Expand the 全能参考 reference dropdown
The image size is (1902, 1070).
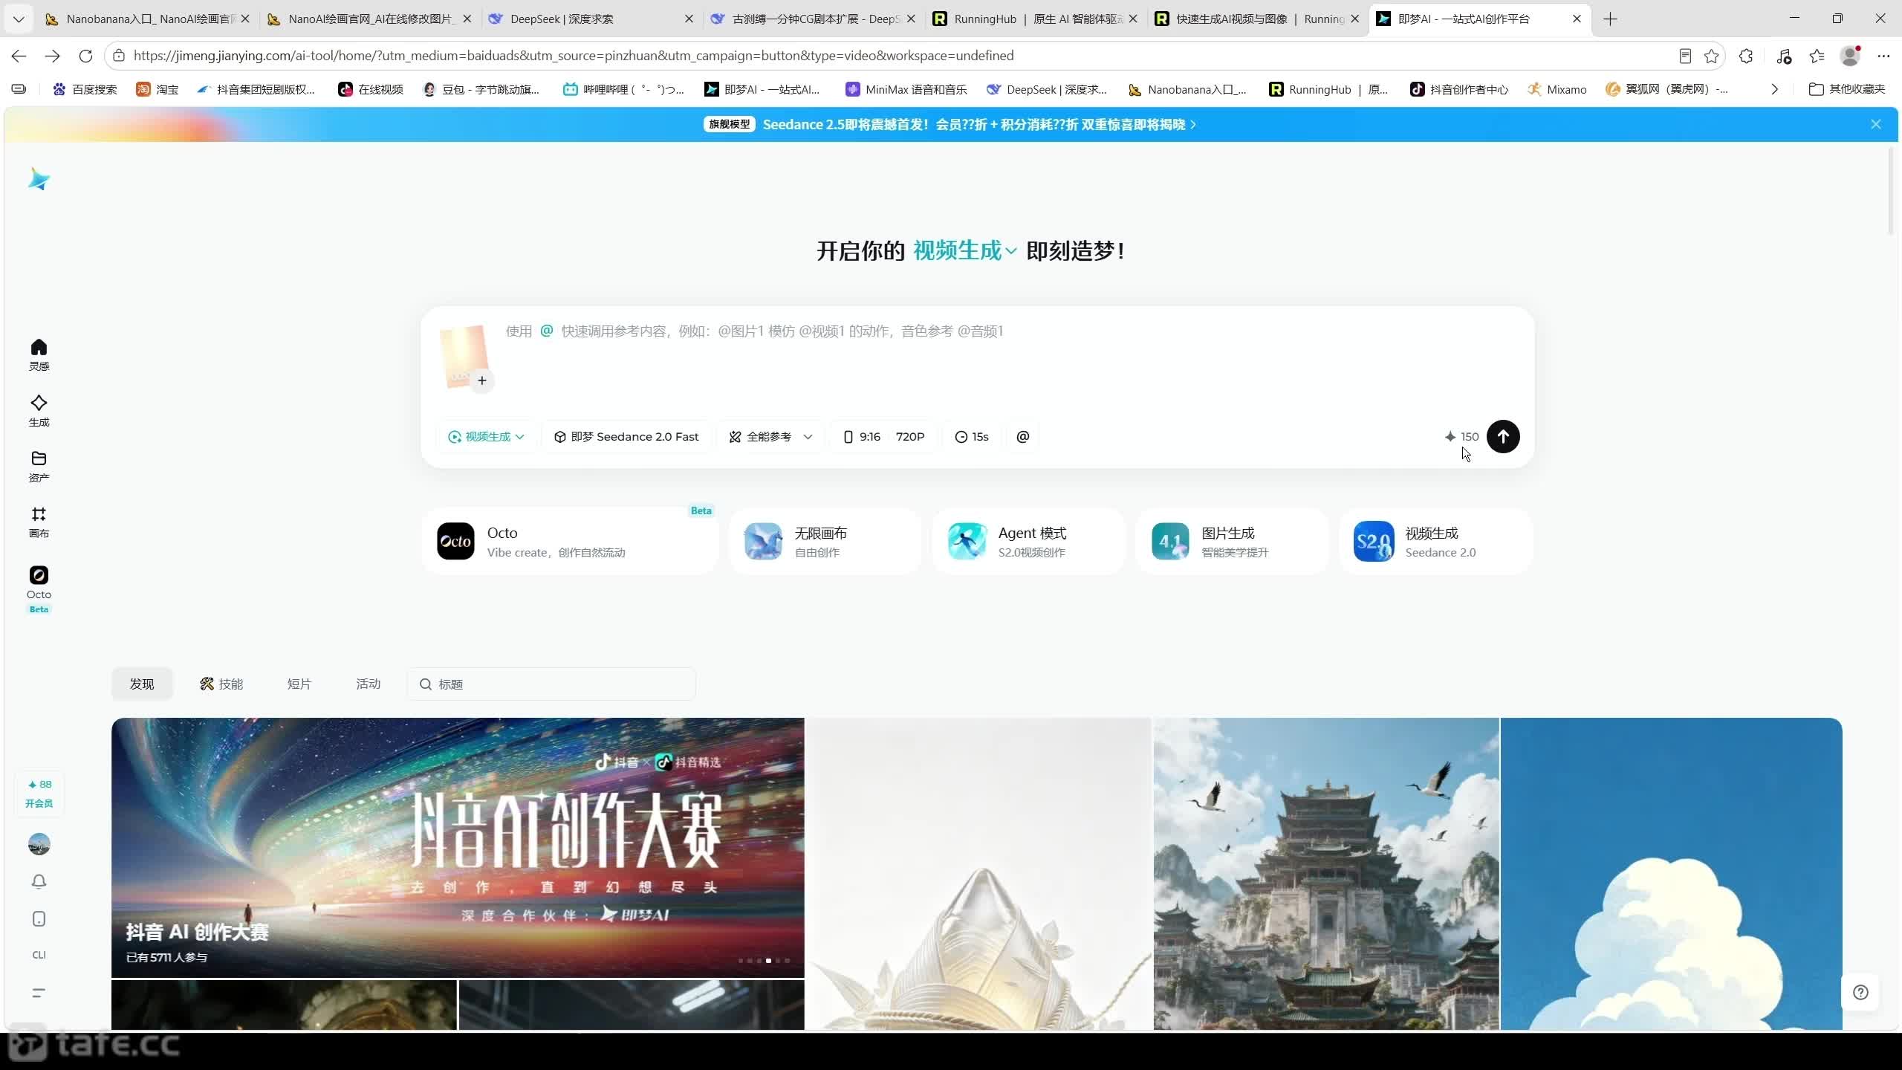click(x=770, y=436)
